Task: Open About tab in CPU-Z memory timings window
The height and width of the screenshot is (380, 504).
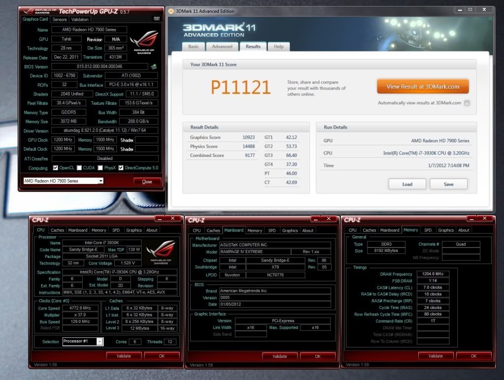Action: click(464, 230)
